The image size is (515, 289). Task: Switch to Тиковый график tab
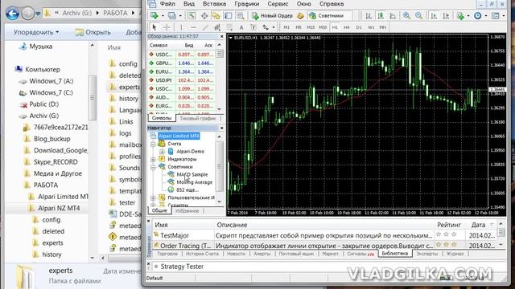click(198, 118)
